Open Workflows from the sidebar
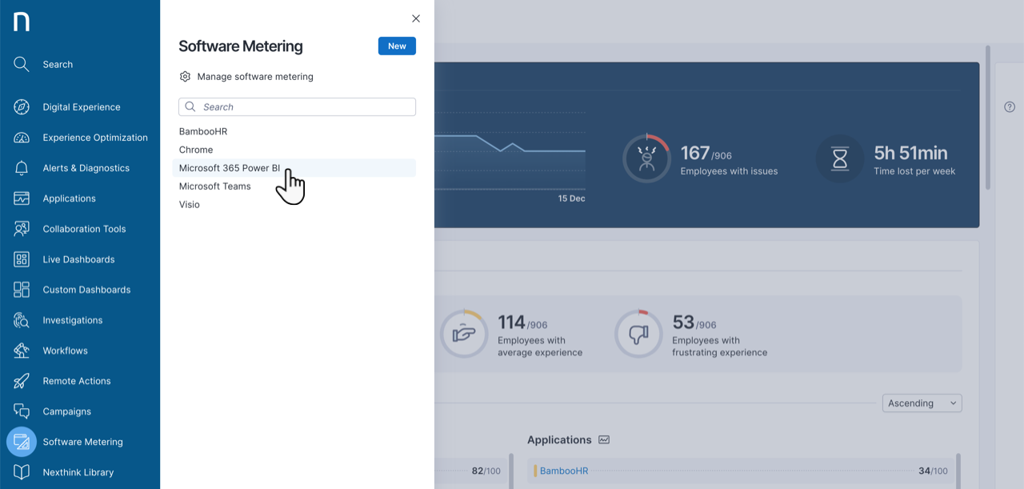The image size is (1024, 489). point(65,350)
